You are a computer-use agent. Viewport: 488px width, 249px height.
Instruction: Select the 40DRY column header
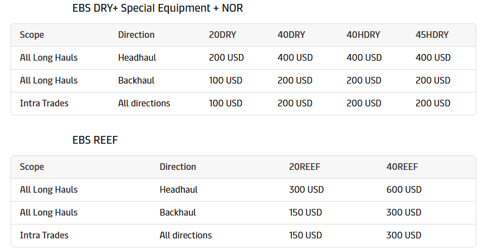(291, 35)
